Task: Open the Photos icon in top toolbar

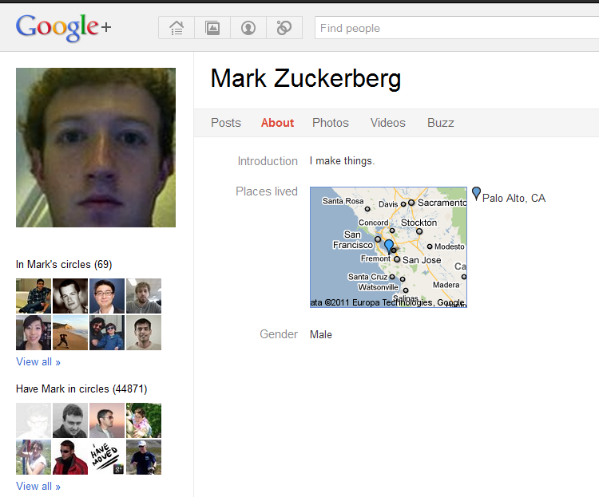Action: coord(212,28)
